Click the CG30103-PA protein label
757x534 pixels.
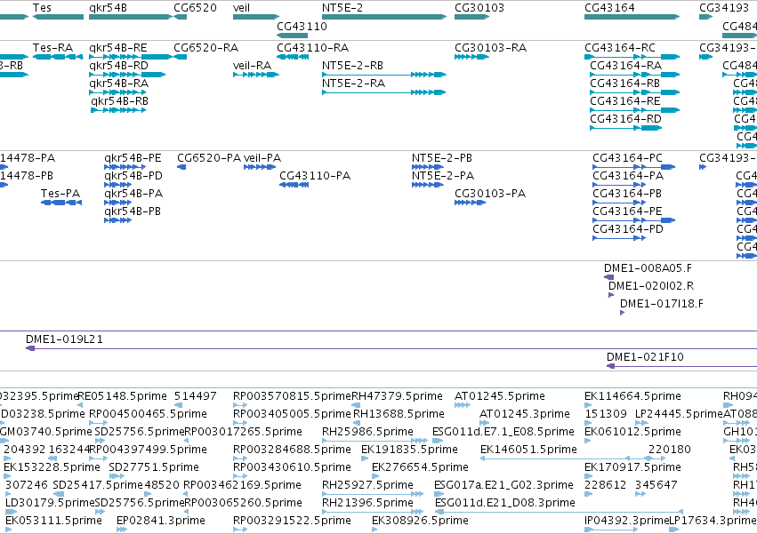(x=490, y=194)
